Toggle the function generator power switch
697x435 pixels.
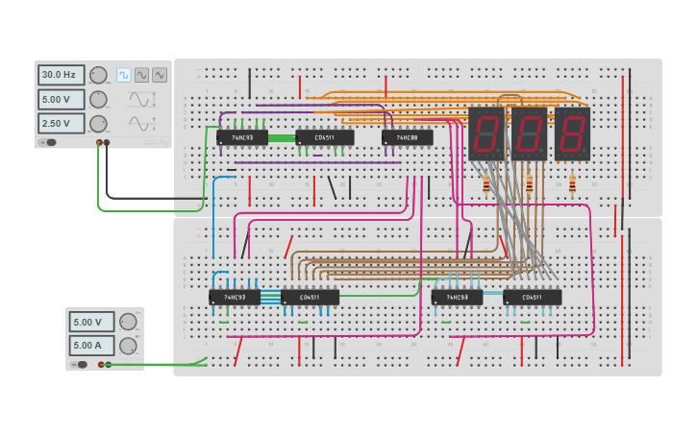[48, 142]
